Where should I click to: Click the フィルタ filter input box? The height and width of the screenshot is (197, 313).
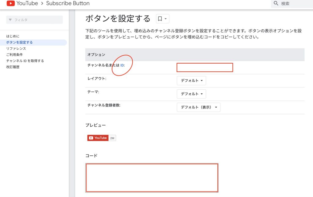click(34, 20)
